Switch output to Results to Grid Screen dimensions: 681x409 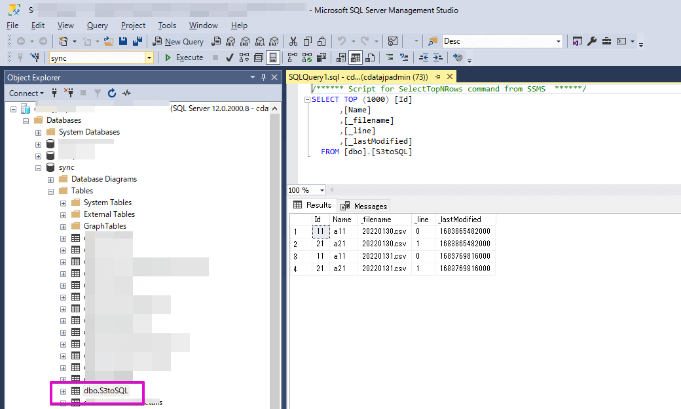[x=356, y=57]
